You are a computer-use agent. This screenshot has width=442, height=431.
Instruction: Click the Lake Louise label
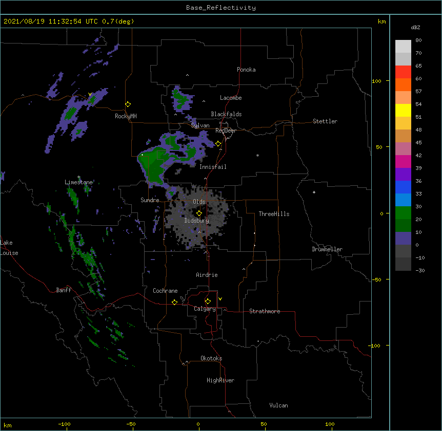pyautogui.click(x=9, y=248)
